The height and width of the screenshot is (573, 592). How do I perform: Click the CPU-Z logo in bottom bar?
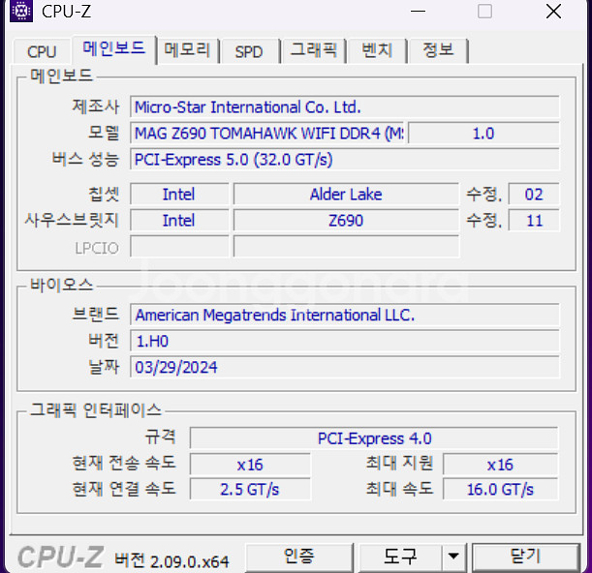click(x=61, y=558)
